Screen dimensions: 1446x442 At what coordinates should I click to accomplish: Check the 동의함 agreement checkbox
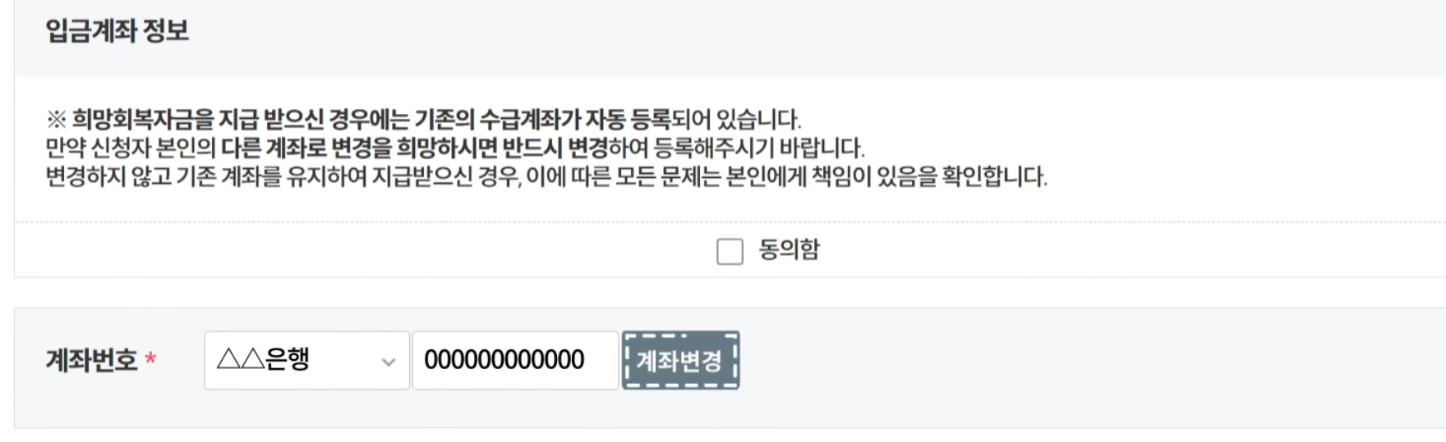click(730, 251)
